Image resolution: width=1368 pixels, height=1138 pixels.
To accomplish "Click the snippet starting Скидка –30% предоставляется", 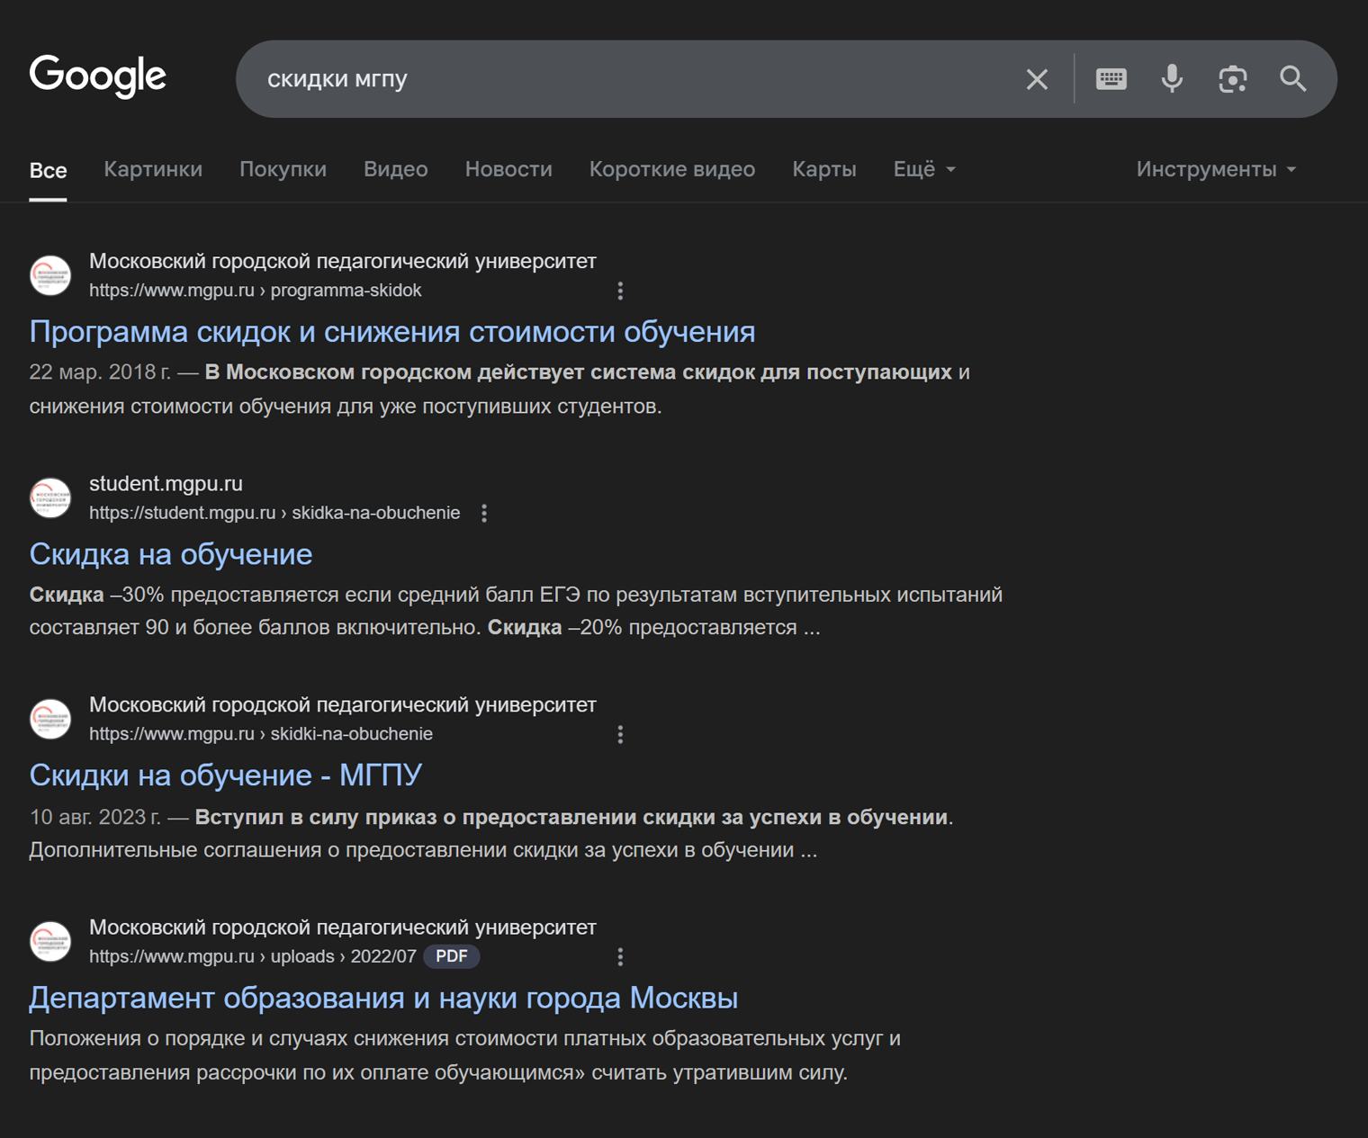I will 516,611.
